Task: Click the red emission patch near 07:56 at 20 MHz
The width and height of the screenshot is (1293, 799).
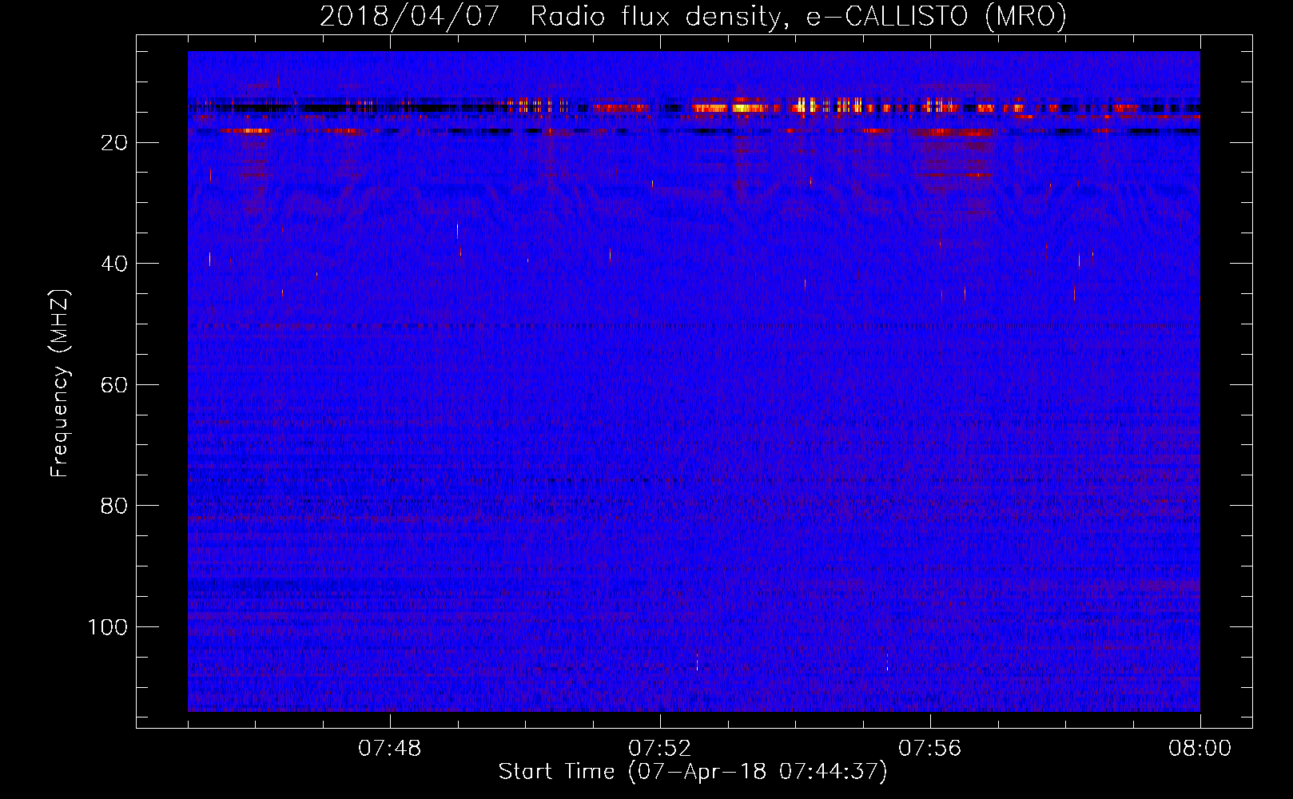Action: [953, 133]
